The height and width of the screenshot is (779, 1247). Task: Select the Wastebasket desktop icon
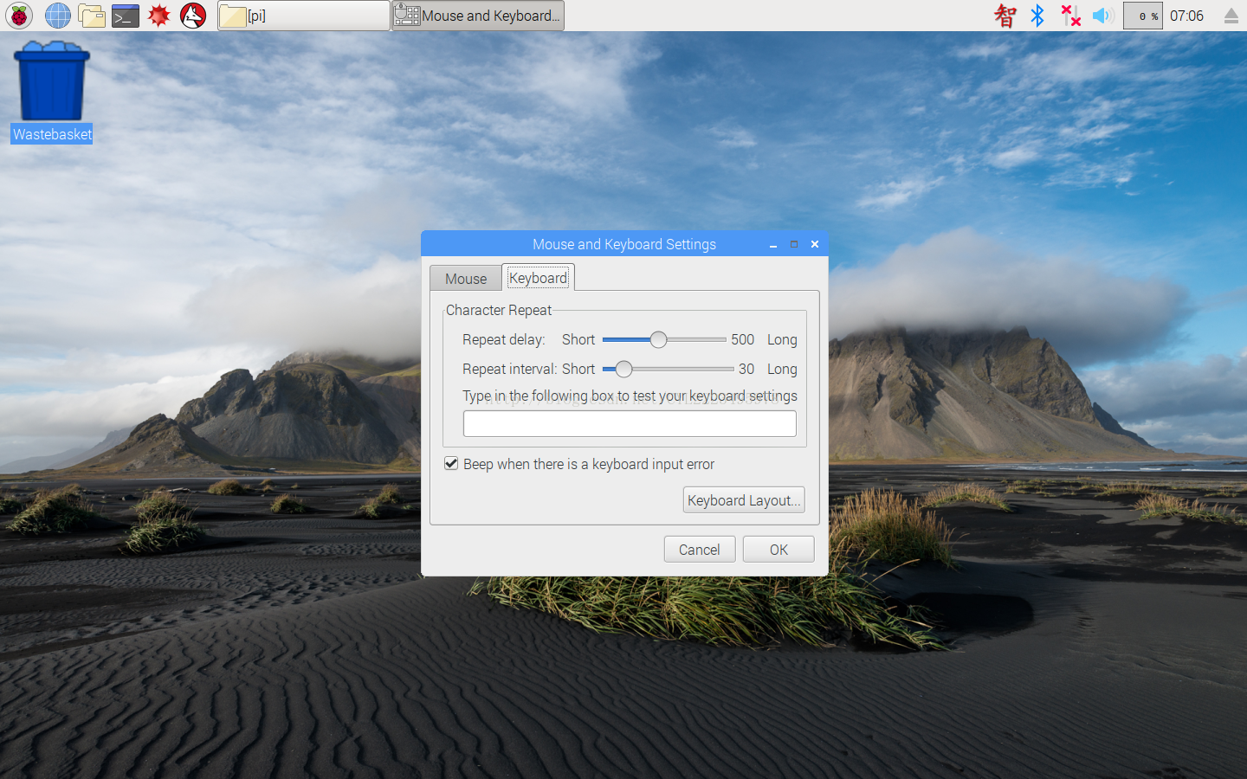pyautogui.click(x=52, y=92)
